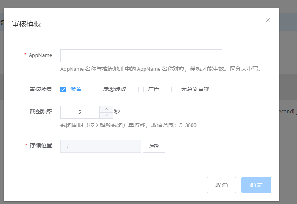This screenshot has height=204, width=297.
Task: Close the 审核模板 dialog with X icon
Action: 268,20
